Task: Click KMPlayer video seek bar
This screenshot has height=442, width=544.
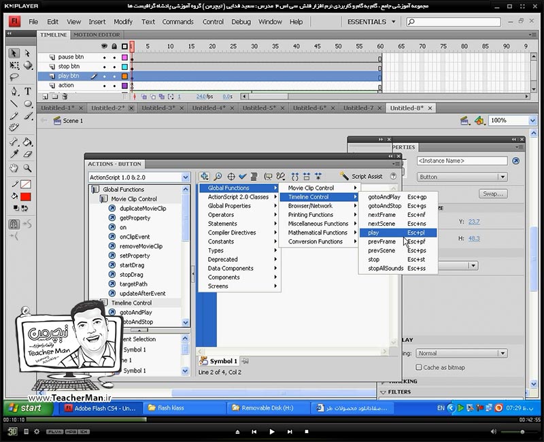Action: pos(271,420)
